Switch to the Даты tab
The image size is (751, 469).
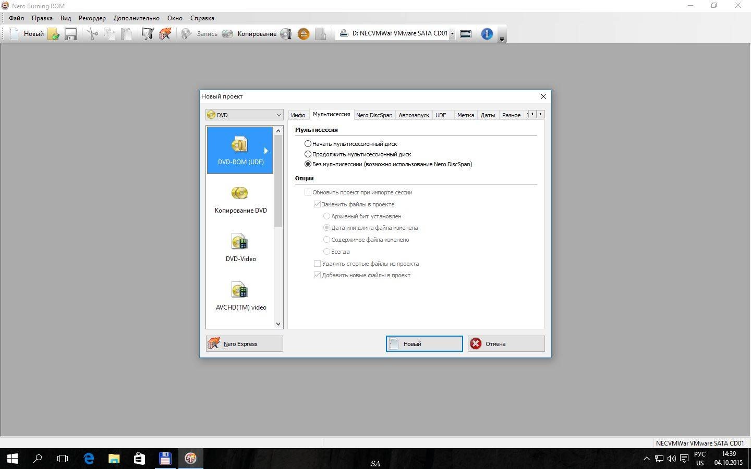[488, 115]
